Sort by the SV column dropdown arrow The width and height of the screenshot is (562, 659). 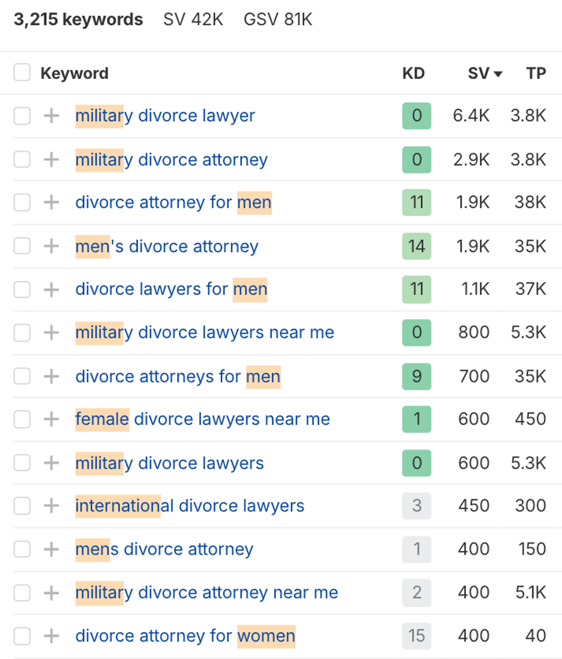click(498, 74)
